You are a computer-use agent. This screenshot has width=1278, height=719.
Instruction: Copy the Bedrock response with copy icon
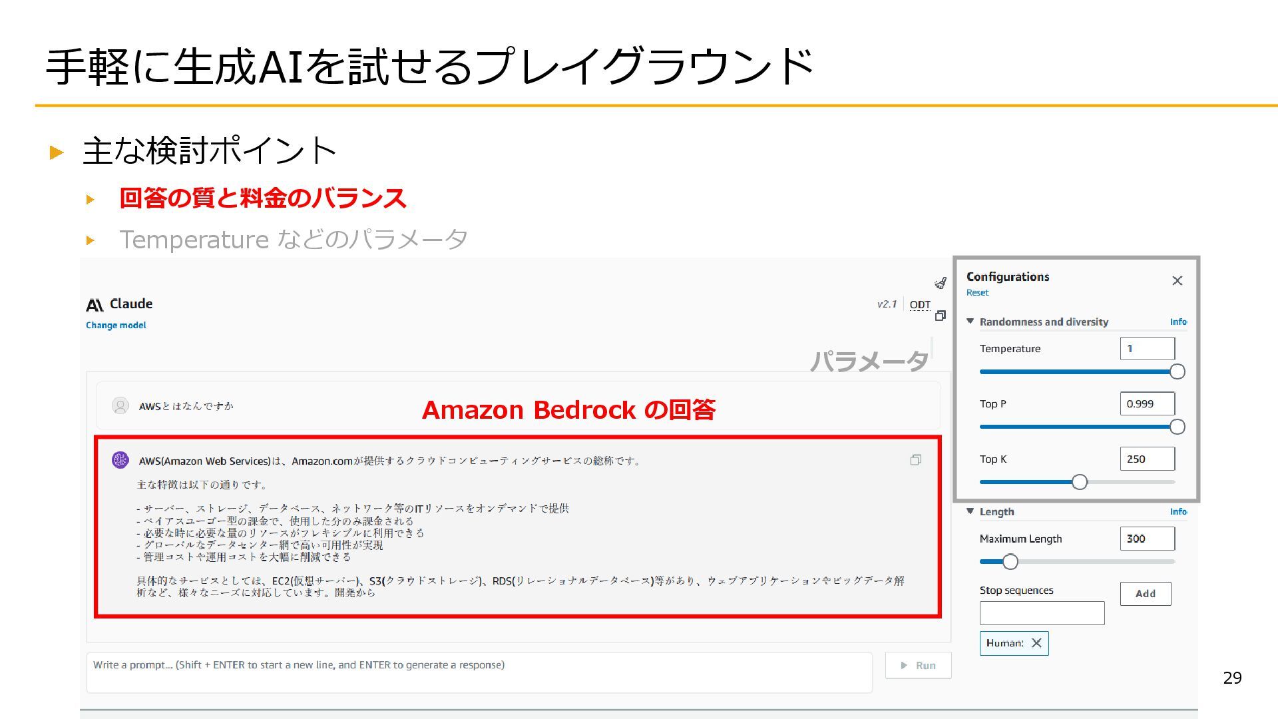point(916,460)
